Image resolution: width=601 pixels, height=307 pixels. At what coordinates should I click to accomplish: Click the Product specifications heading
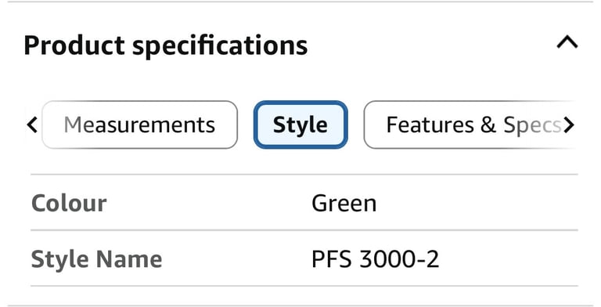pyautogui.click(x=166, y=45)
